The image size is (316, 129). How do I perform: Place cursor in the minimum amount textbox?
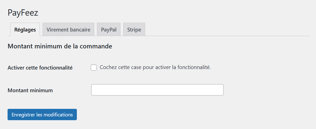[x=157, y=90]
